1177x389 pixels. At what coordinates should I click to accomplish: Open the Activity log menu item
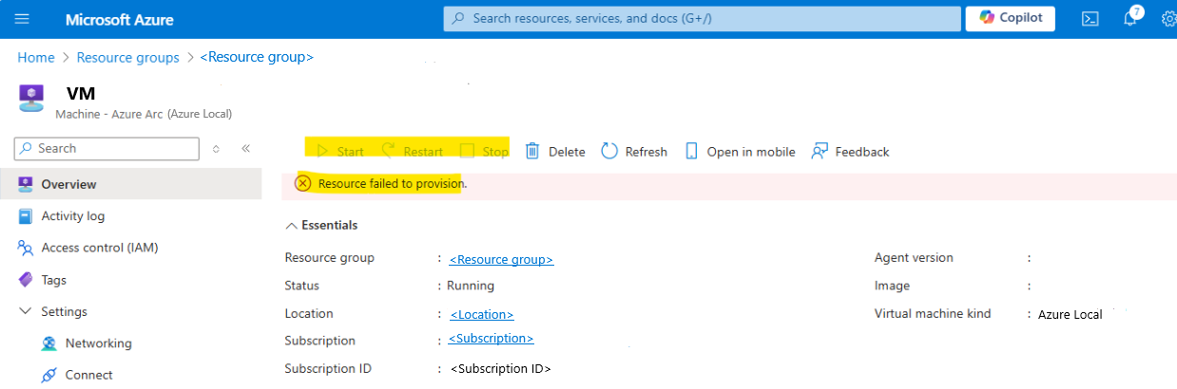[72, 216]
